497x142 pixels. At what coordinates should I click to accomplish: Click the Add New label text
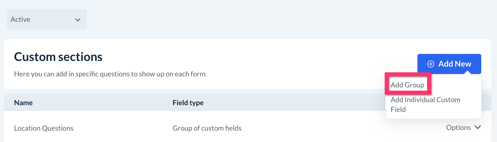455,64
